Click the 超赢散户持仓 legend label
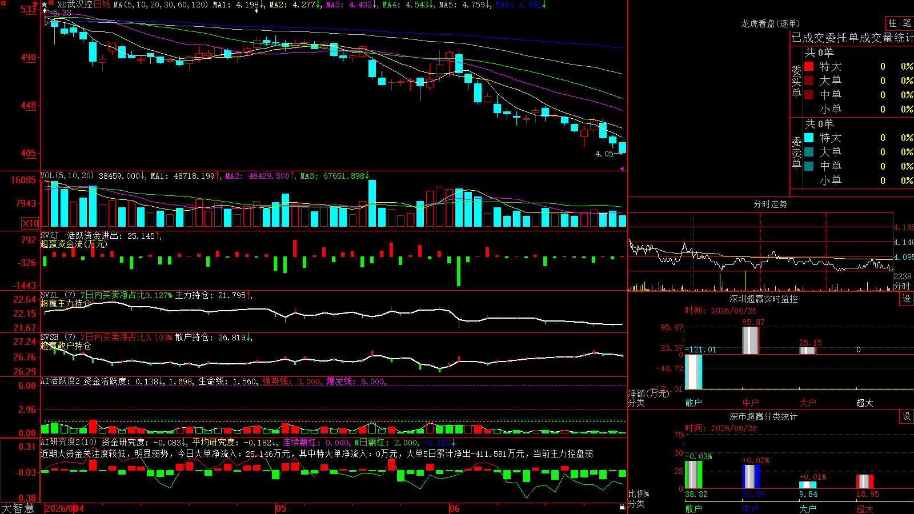Image resolution: width=914 pixels, height=514 pixels. (66, 346)
